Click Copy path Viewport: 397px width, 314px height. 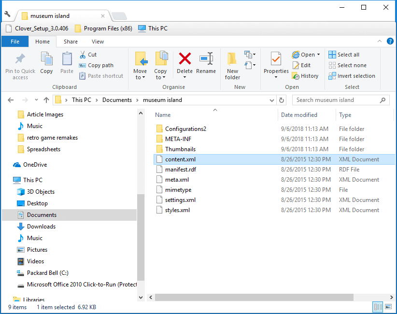click(96, 65)
